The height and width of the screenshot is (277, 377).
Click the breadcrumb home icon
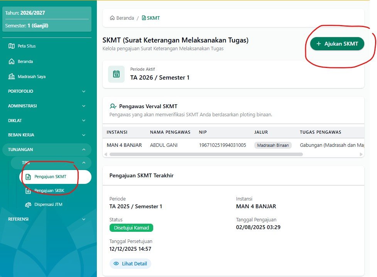pos(112,18)
